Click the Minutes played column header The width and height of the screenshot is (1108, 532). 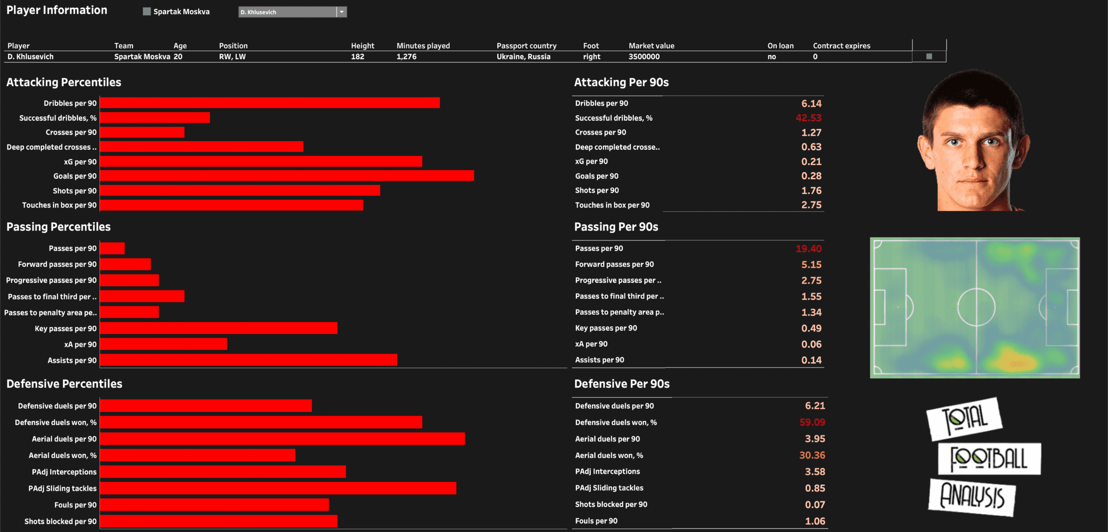coord(423,46)
